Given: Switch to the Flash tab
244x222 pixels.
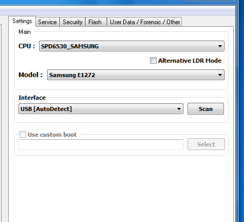Looking at the screenshot, I should (96, 22).
